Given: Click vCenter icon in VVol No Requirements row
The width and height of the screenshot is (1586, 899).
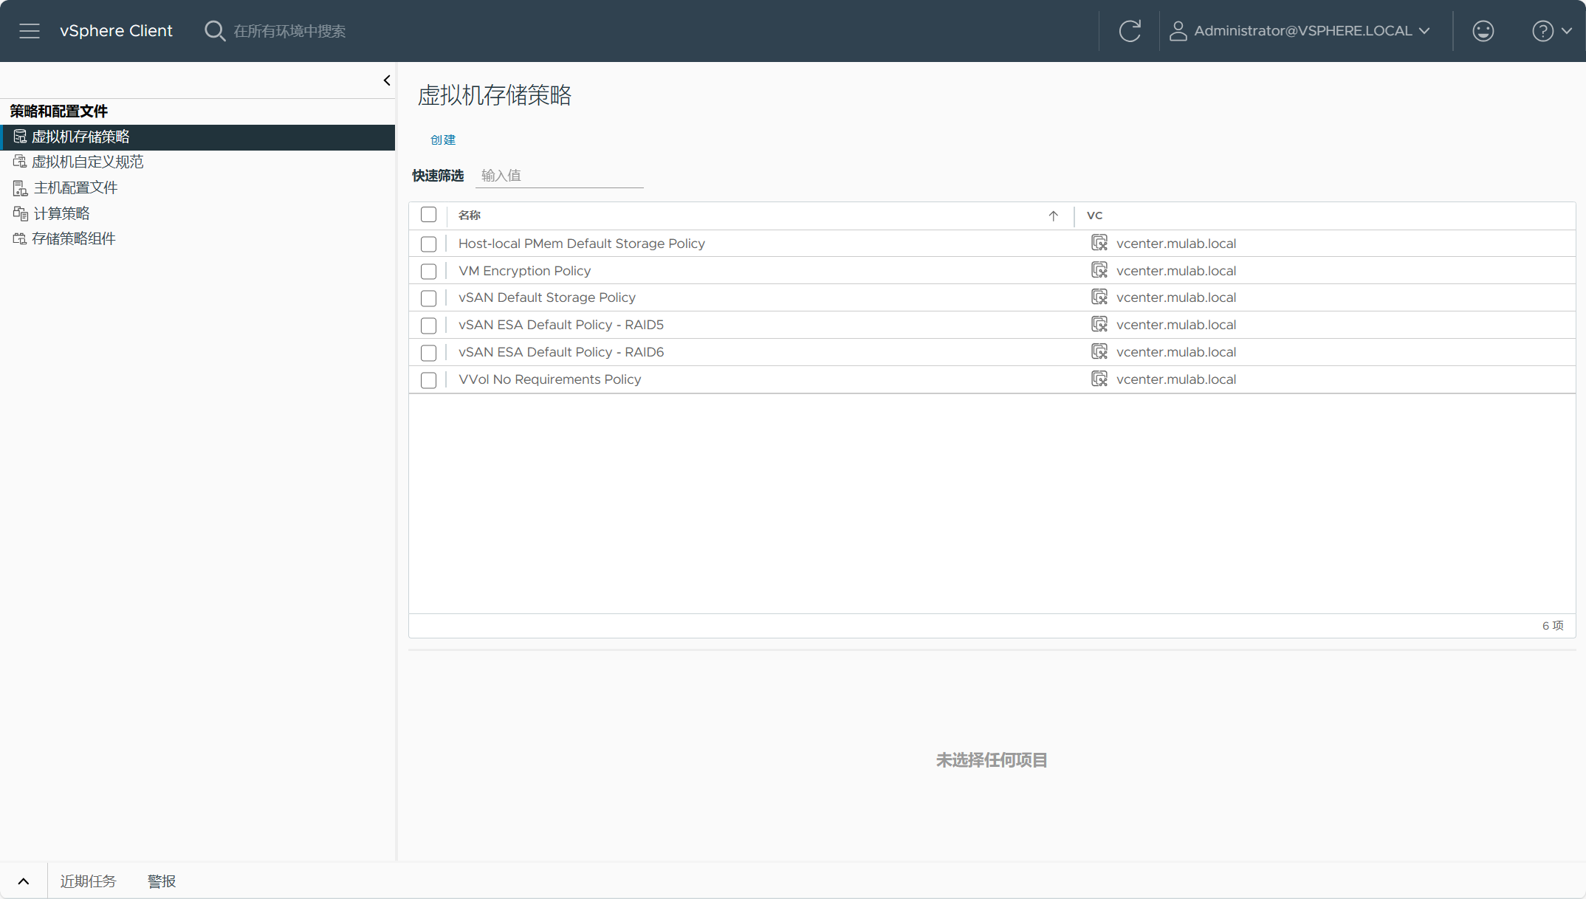Looking at the screenshot, I should tap(1099, 379).
